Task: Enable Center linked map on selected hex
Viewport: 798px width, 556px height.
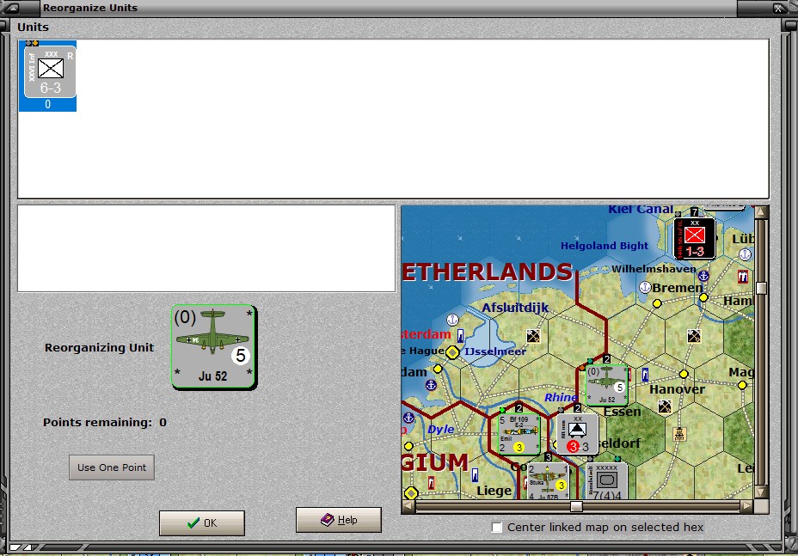Action: click(497, 527)
